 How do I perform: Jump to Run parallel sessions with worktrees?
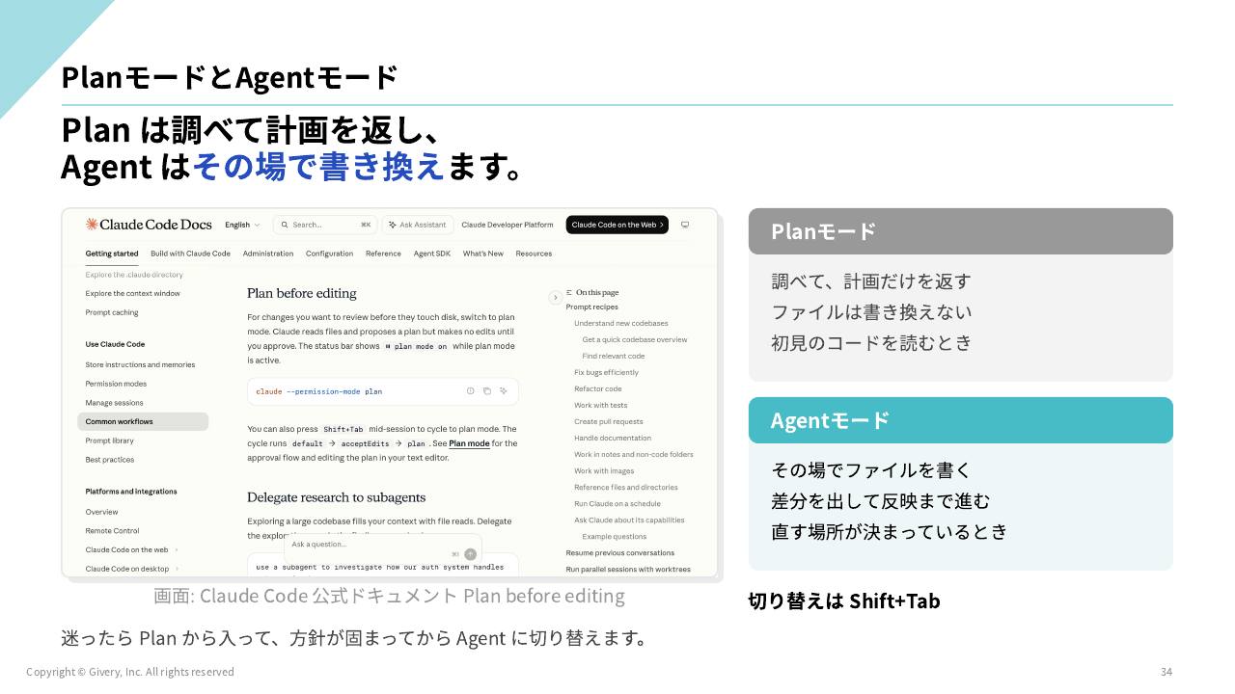628,569
